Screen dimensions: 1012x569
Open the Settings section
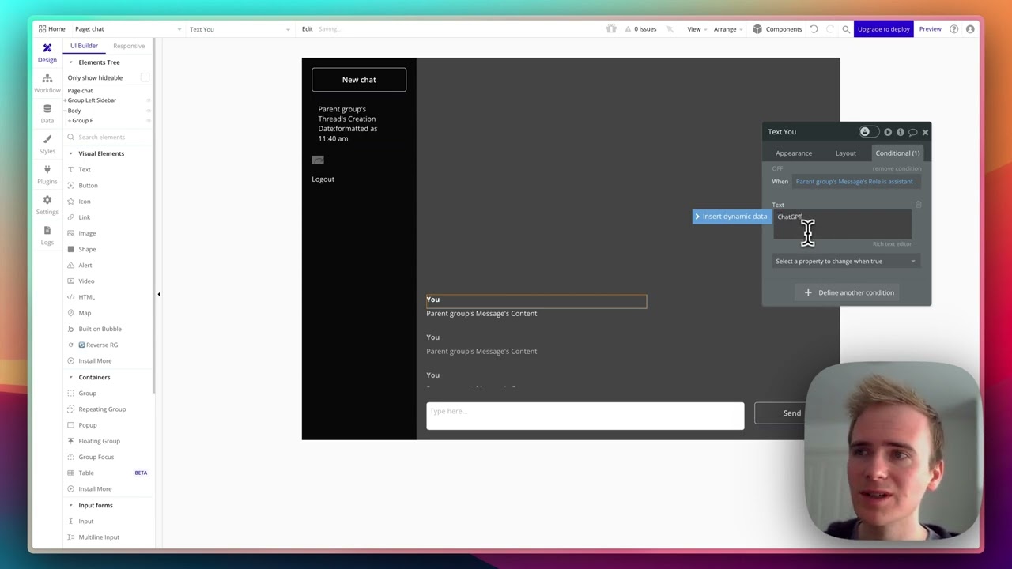(x=47, y=205)
